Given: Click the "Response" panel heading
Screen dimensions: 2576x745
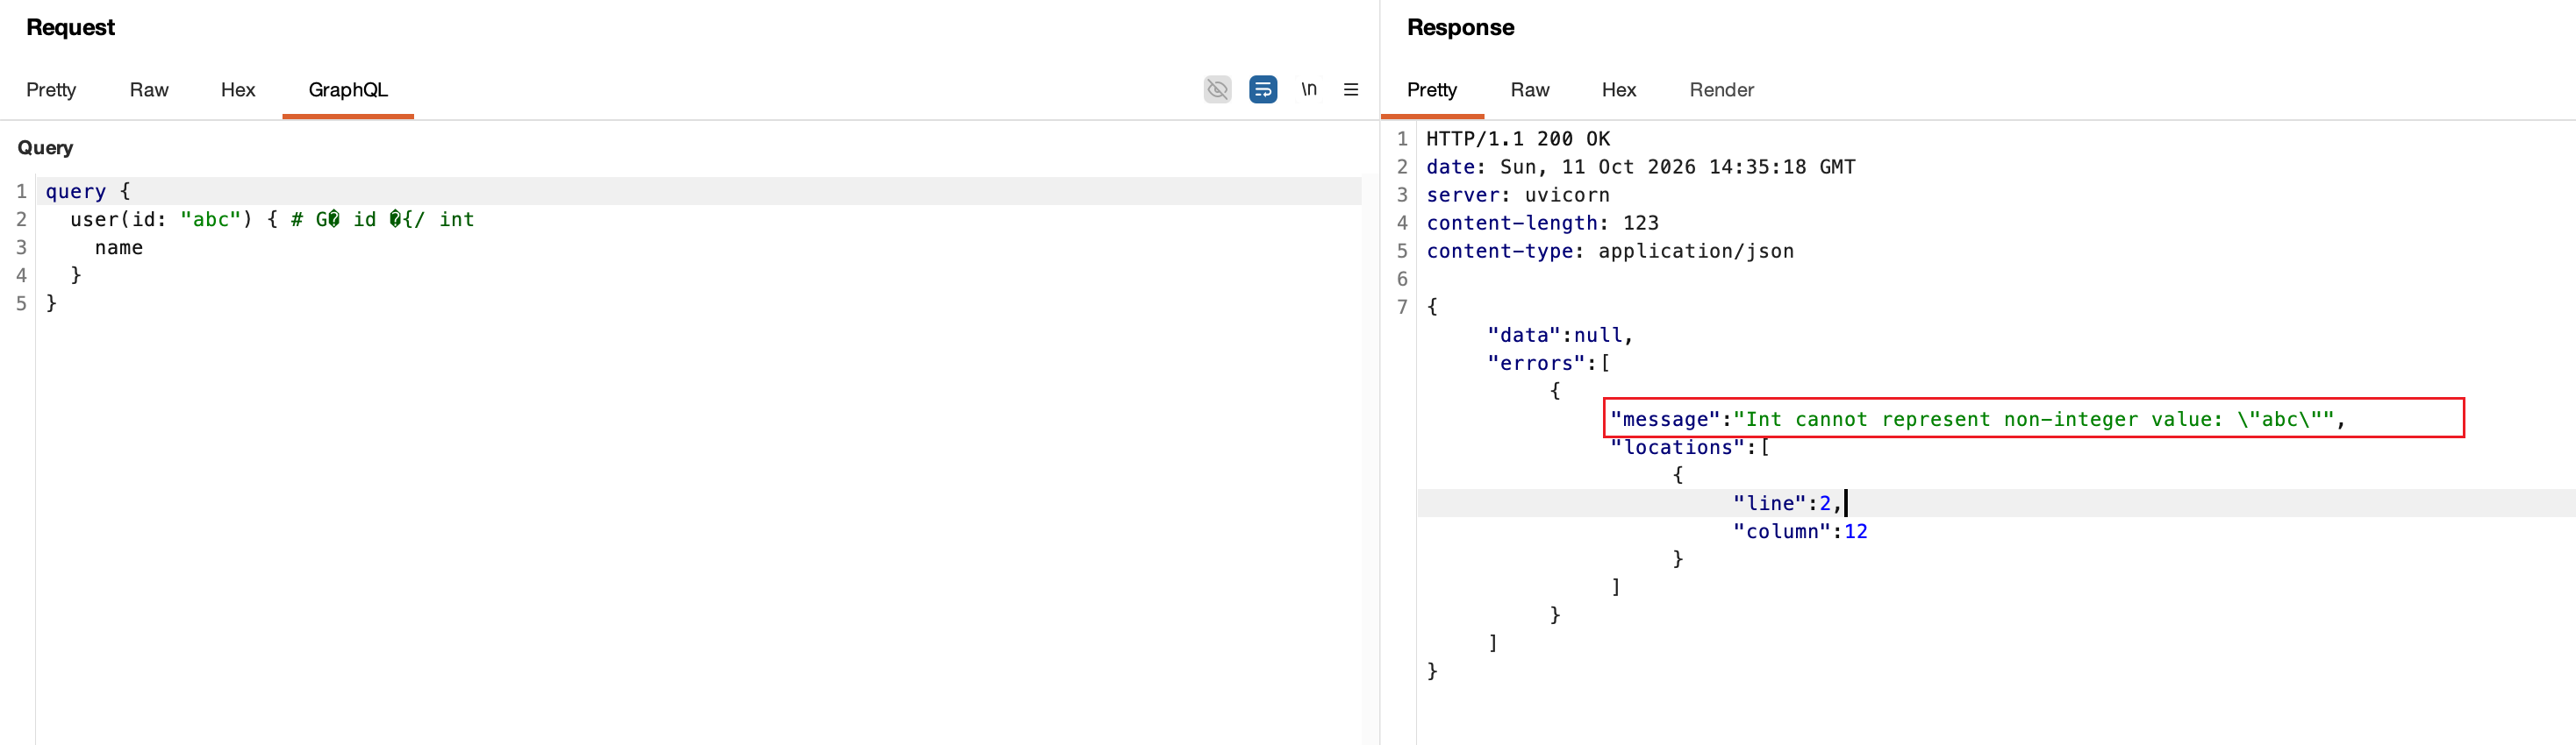Looking at the screenshot, I should click(x=1460, y=28).
